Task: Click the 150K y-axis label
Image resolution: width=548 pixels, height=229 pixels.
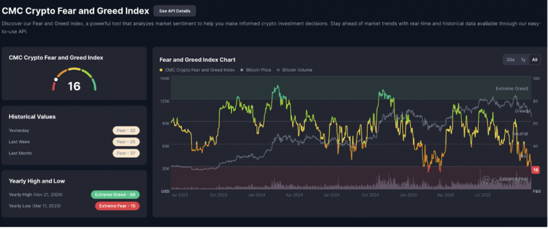Action: pyautogui.click(x=165, y=79)
